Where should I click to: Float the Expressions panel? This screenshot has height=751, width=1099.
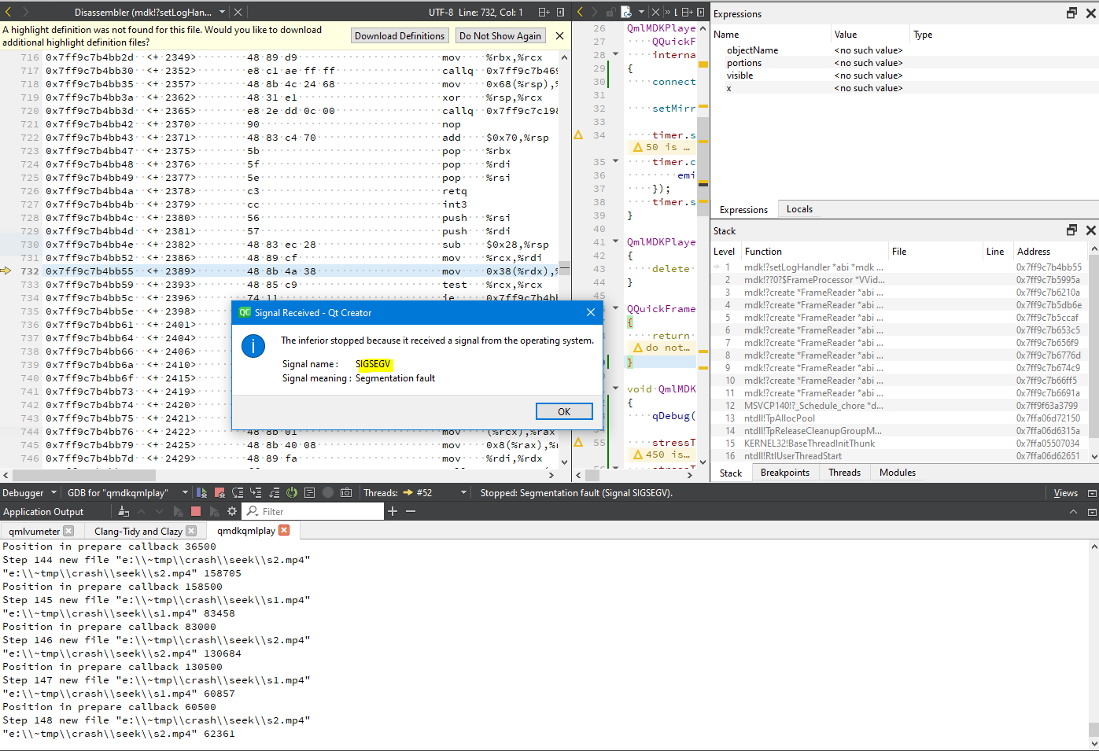pyautogui.click(x=1071, y=13)
